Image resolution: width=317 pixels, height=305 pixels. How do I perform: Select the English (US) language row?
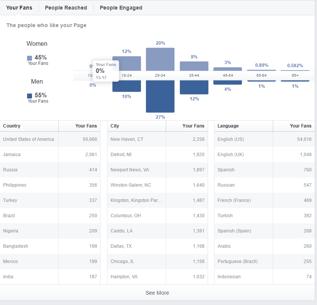(264, 139)
